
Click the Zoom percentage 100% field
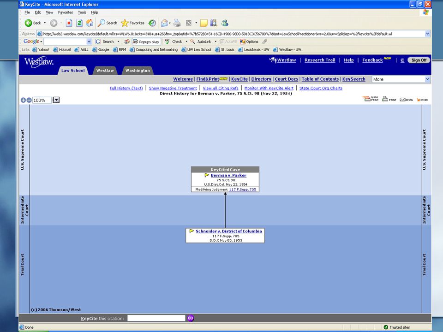(42, 100)
